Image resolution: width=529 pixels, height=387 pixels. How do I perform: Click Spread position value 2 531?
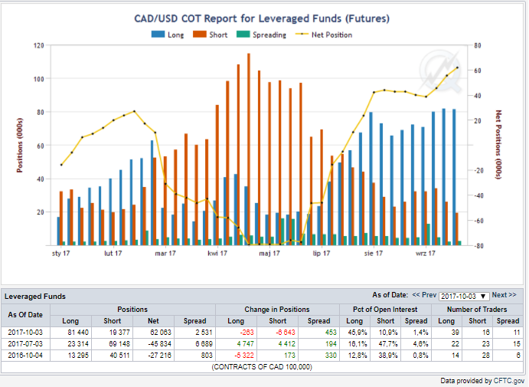[204, 333]
